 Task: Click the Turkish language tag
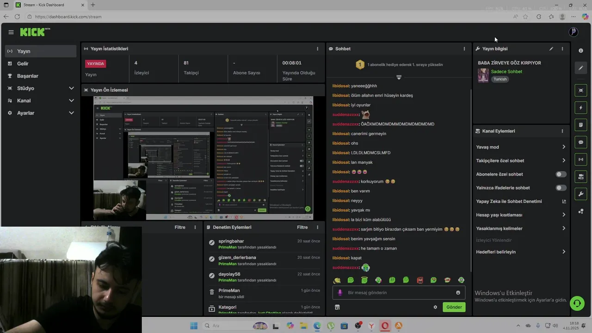pyautogui.click(x=500, y=79)
